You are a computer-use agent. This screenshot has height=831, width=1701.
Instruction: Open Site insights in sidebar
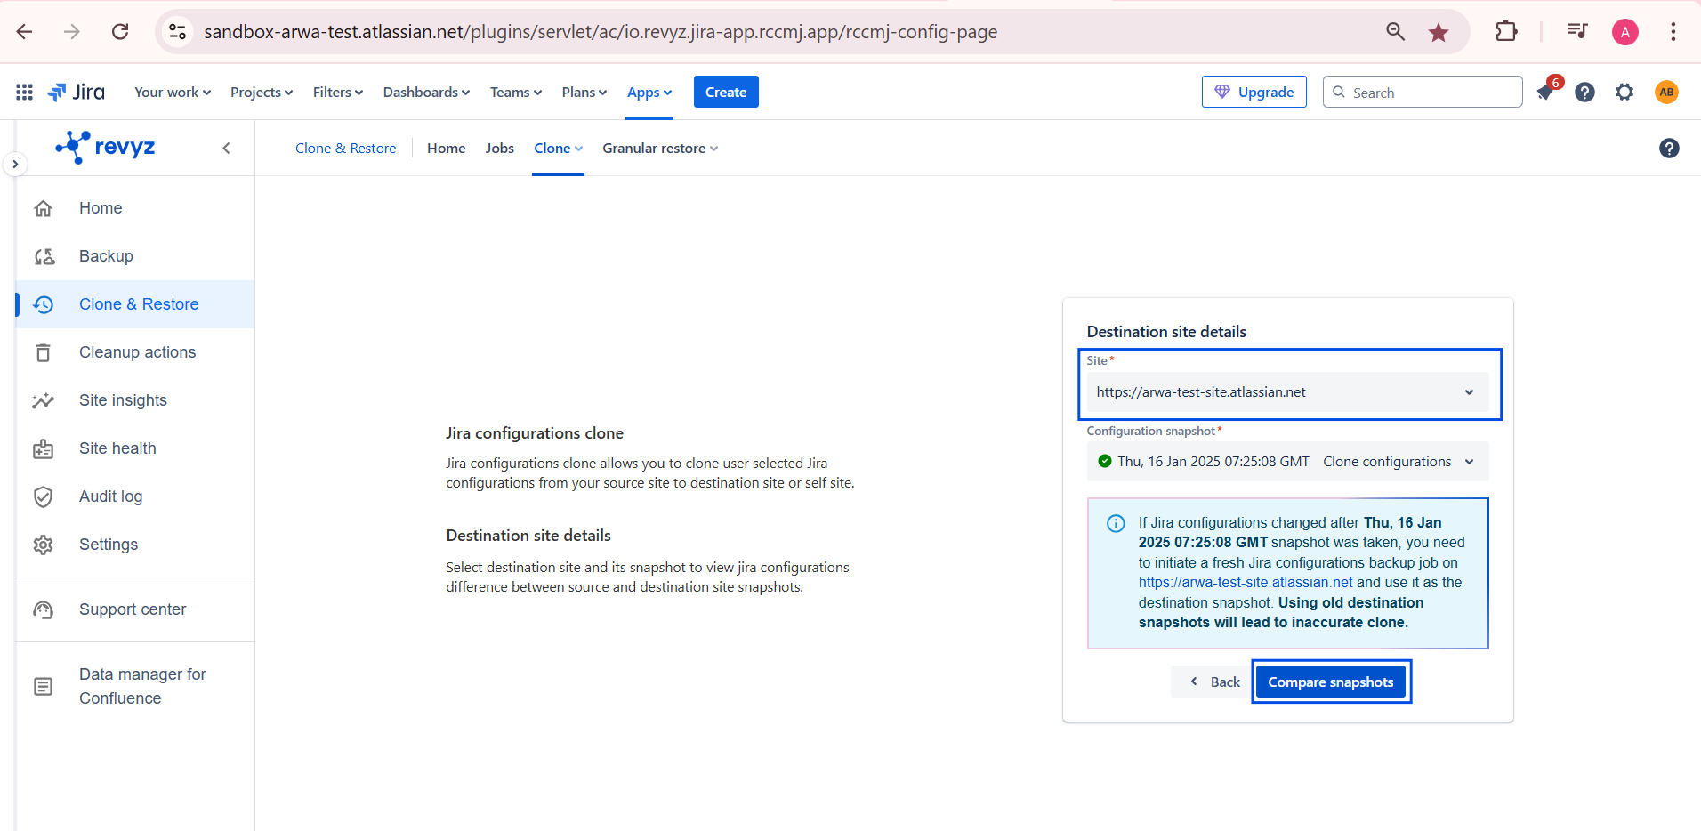[x=123, y=400]
